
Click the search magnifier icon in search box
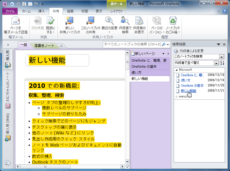tap(164, 44)
